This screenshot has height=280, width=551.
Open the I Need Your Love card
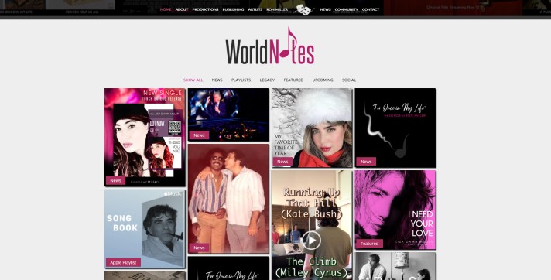point(395,210)
